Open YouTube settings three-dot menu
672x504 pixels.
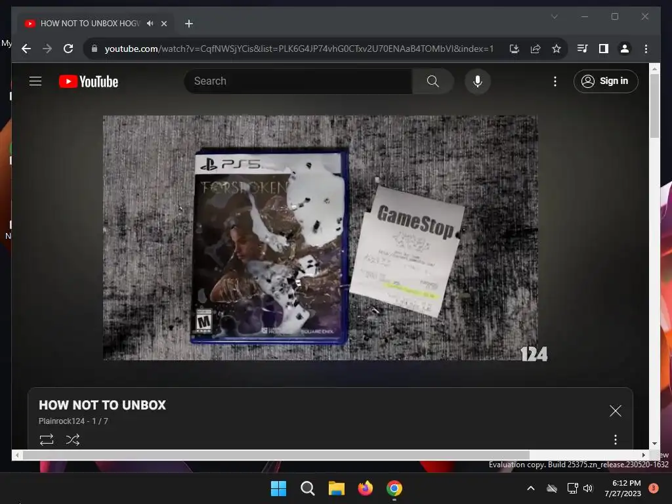tap(555, 81)
